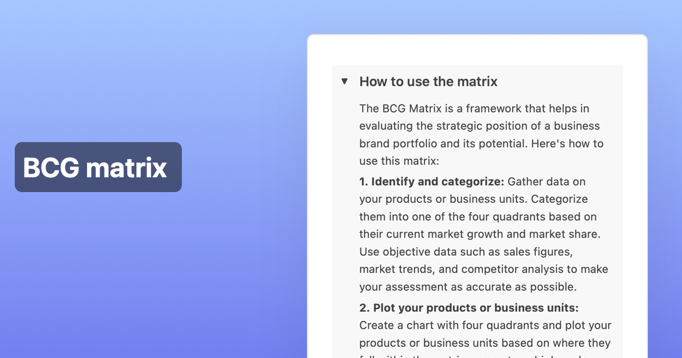
Task: Collapse the "How to use the matrix" toggle arrow
Action: [344, 81]
